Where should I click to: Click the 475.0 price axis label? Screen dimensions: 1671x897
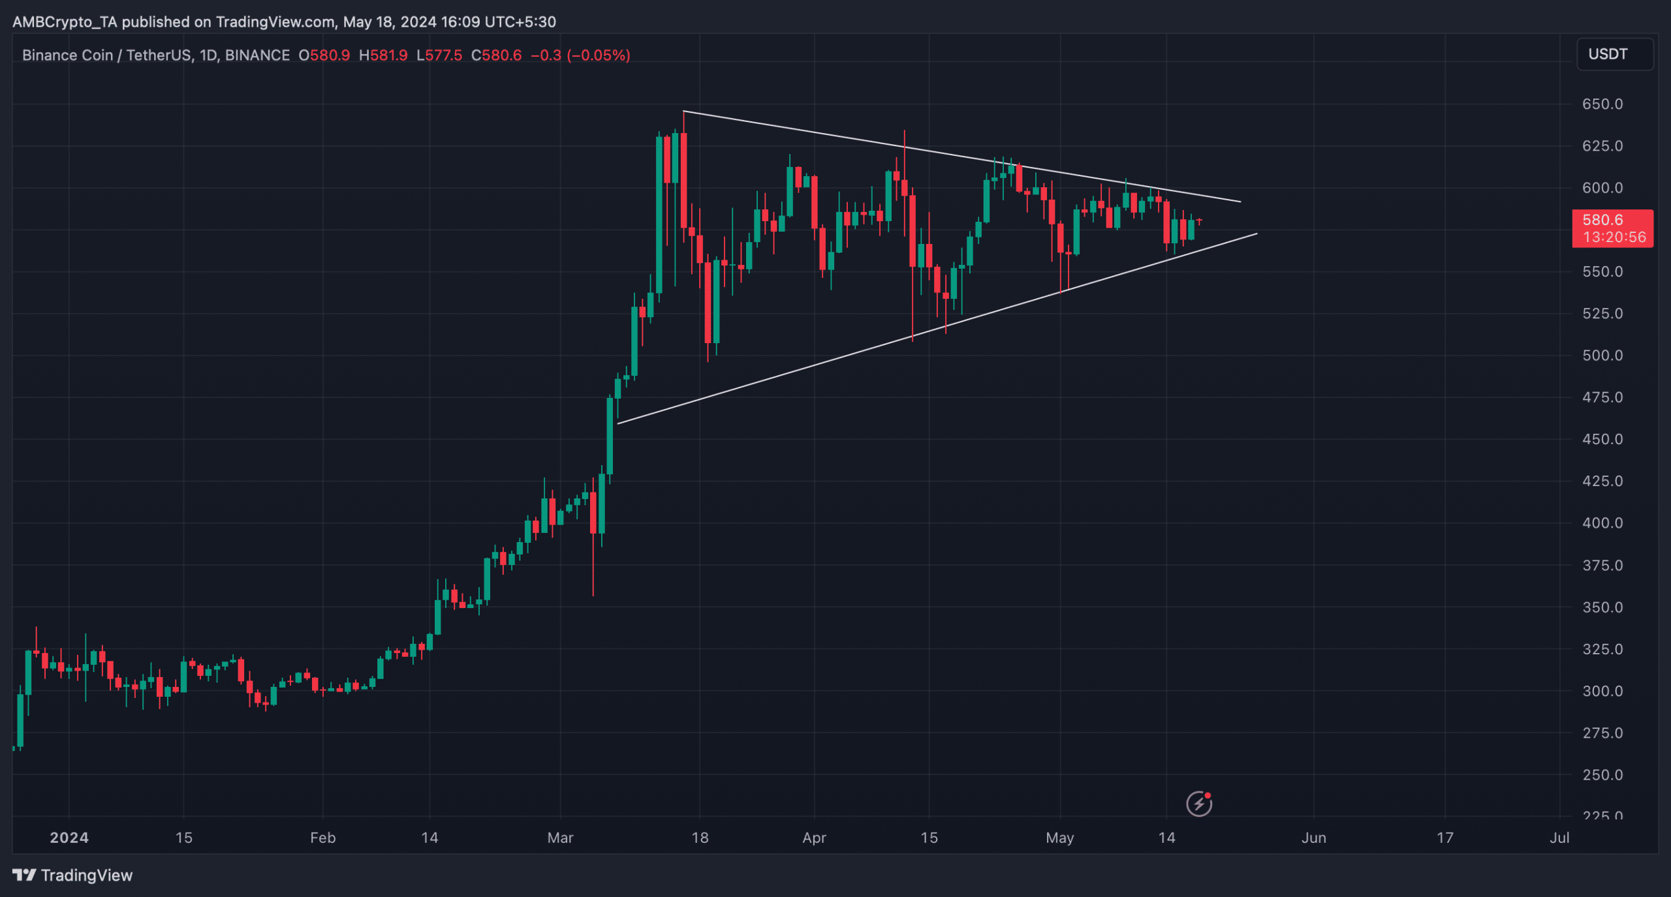(1602, 397)
